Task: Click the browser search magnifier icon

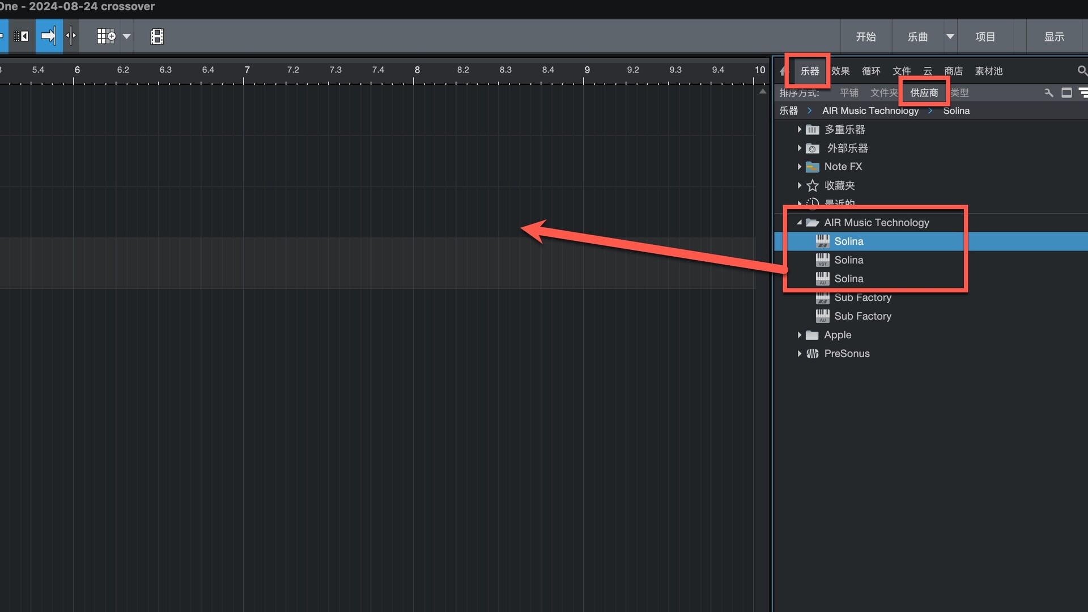Action: [x=1082, y=71]
